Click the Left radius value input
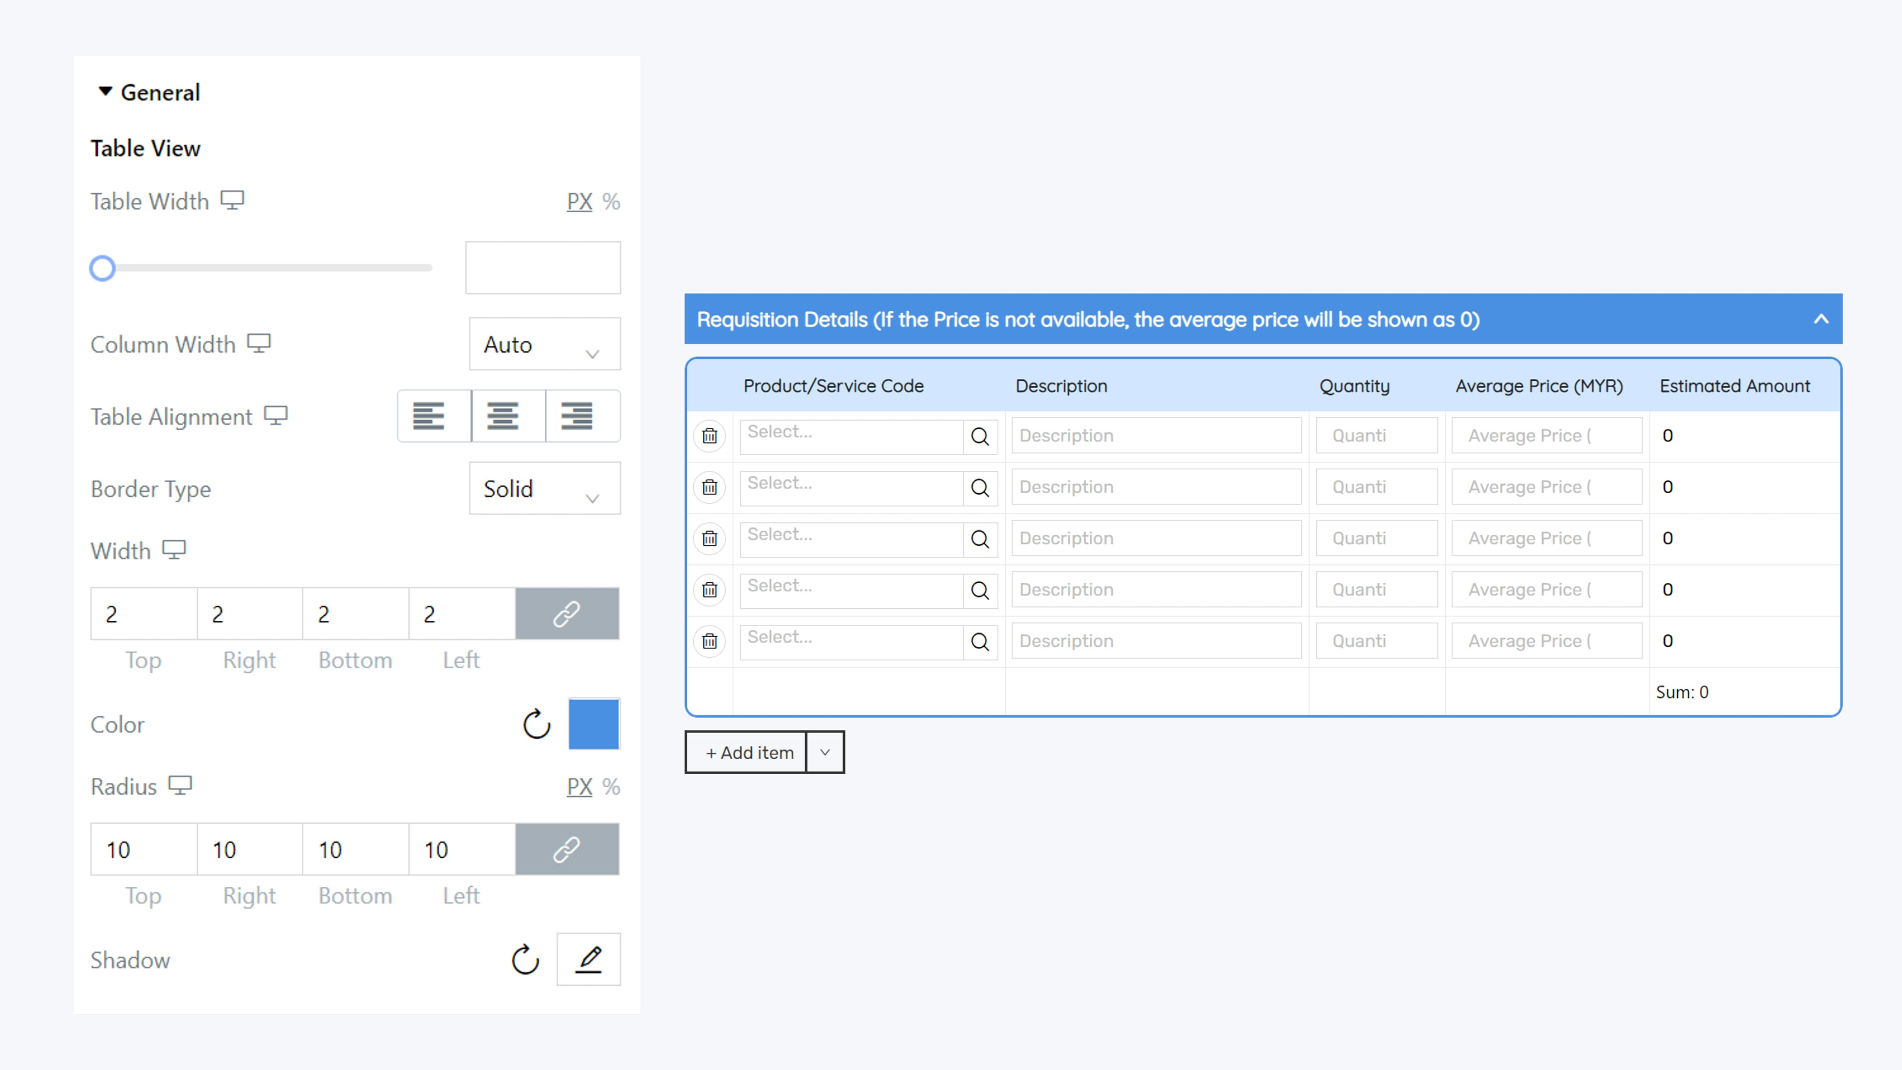Image resolution: width=1902 pixels, height=1070 pixels. pos(462,849)
